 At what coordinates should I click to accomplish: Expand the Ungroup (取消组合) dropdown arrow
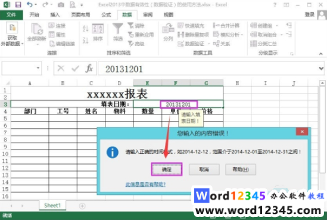point(281,35)
